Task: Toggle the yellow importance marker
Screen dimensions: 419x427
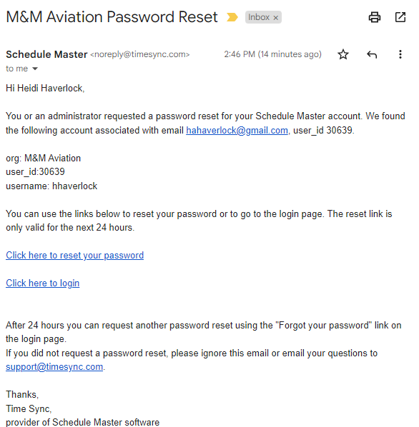Action: click(232, 17)
